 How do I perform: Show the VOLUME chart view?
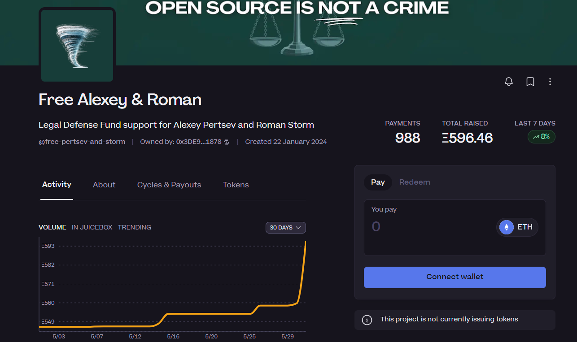52,227
